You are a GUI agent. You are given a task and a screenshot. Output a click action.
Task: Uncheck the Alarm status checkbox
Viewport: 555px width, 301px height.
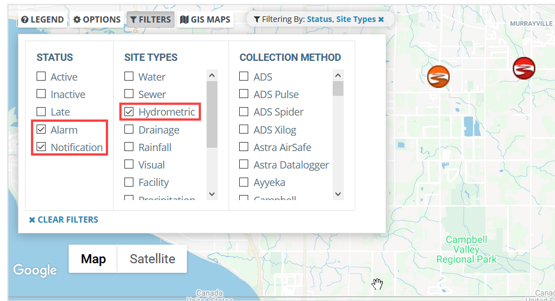coord(42,130)
